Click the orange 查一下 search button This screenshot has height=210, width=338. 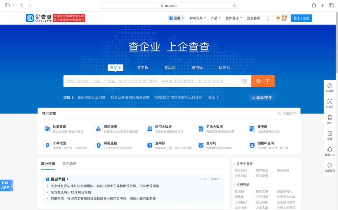(263, 81)
